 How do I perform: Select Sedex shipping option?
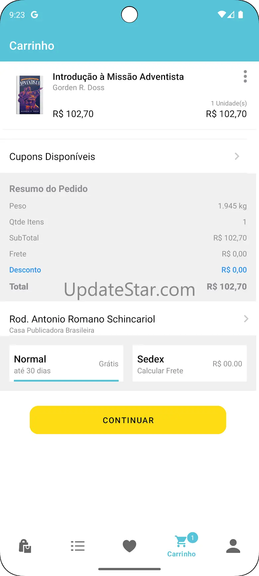[189, 364]
